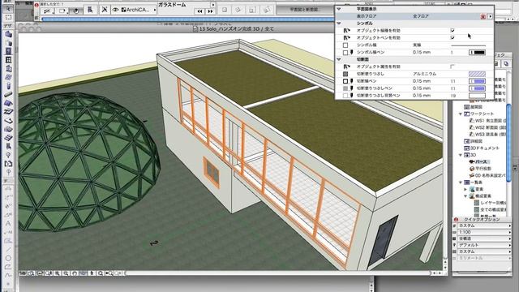Collapse the 一覧表 tree folder
Image resolution: width=519 pixels, height=292 pixels.
(461, 182)
